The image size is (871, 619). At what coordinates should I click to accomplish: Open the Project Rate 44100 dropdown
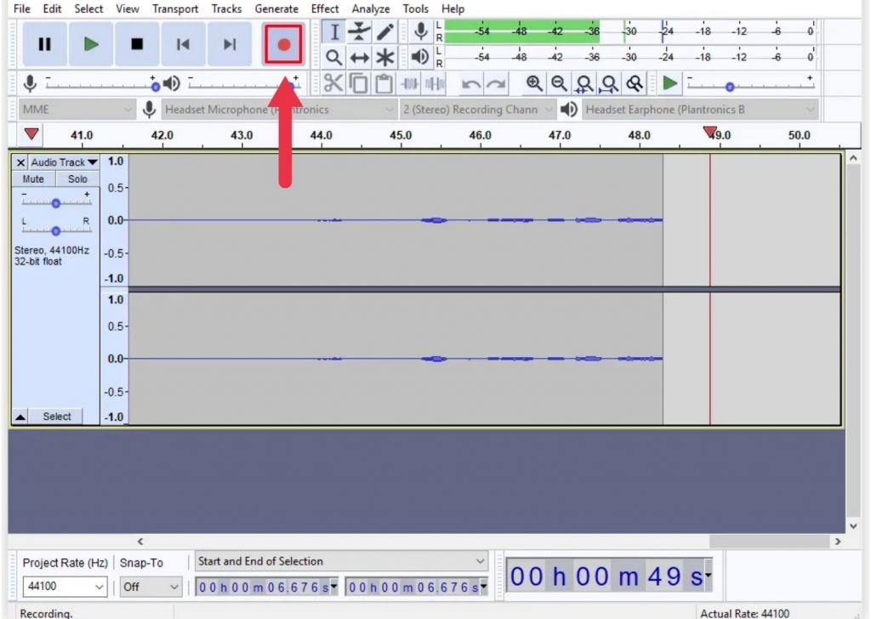pos(65,586)
